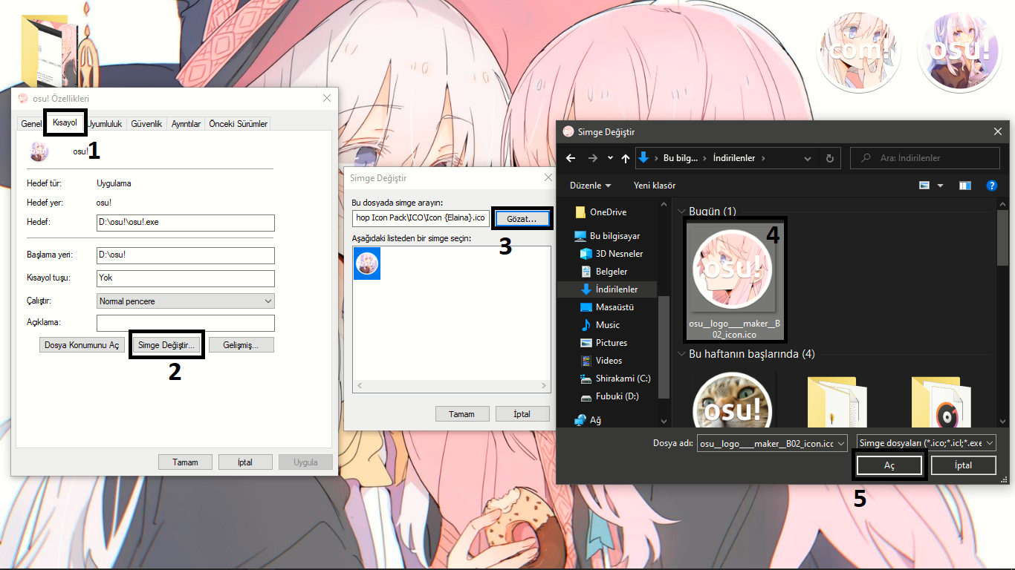This screenshot has height=570, width=1015.
Task: Click the Başlama yeri input field
Action: [x=186, y=255]
